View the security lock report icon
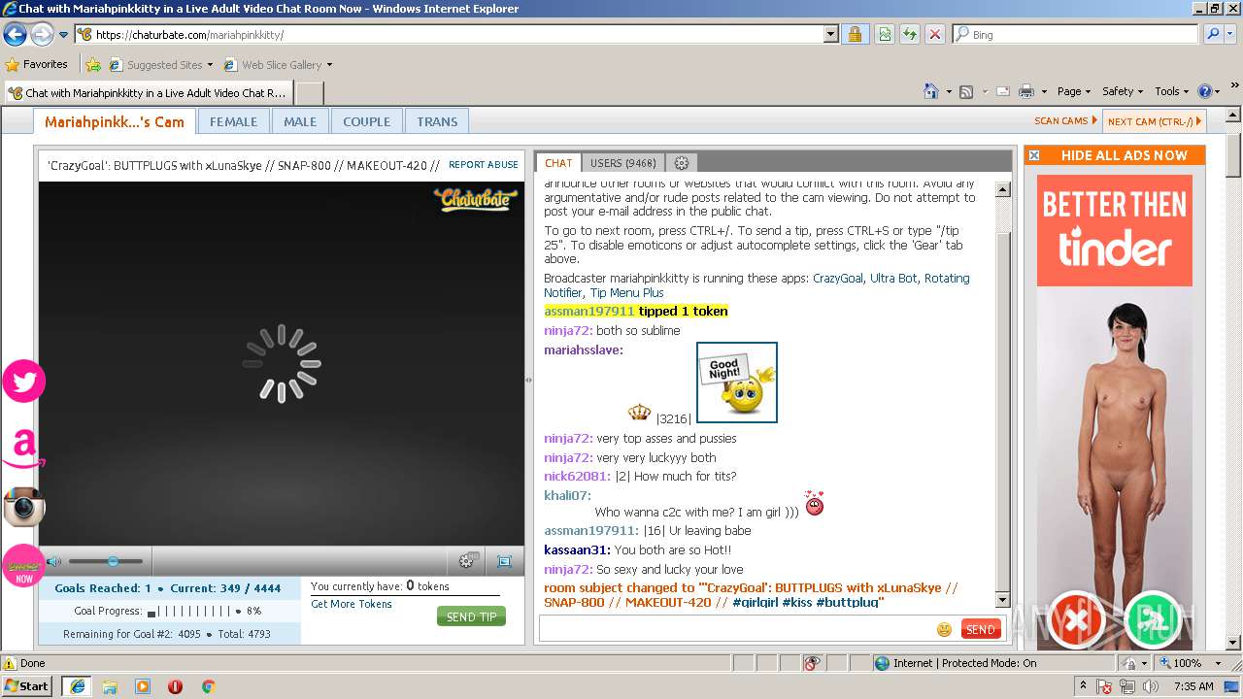 [855, 34]
